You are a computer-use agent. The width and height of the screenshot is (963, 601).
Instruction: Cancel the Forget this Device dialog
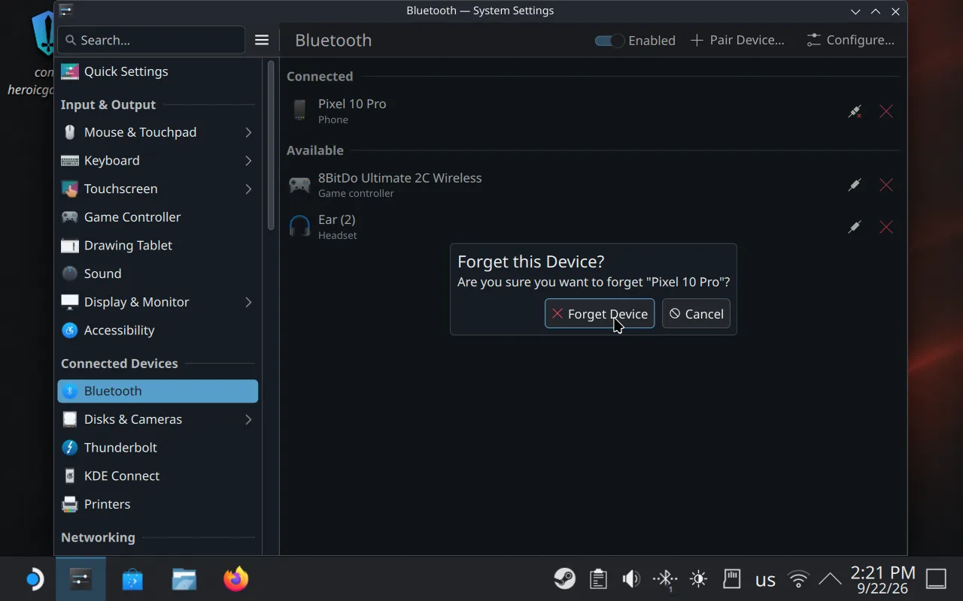coord(696,313)
